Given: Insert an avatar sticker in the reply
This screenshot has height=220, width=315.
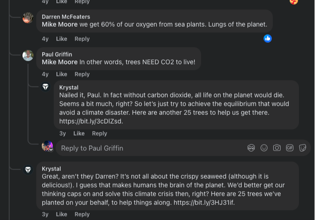Looking at the screenshot, I should pyautogui.click(x=251, y=148).
